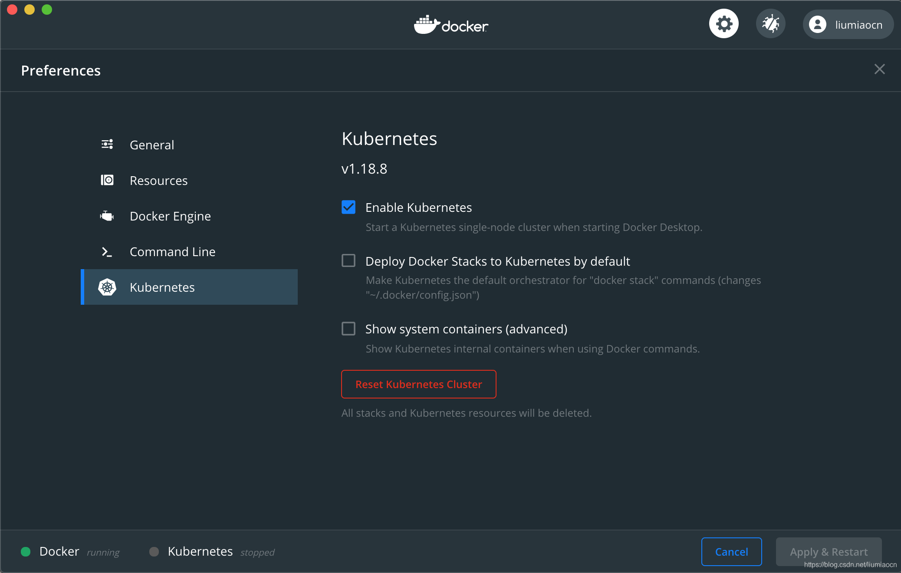
Task: Click the Kubernetes stopped status label
Action: point(221,552)
